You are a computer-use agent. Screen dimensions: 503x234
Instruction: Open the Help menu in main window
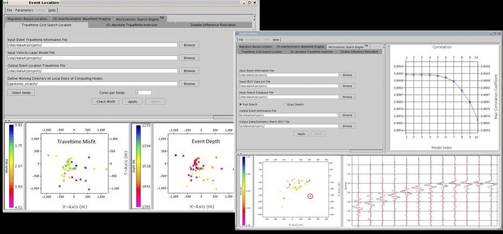tap(52, 10)
